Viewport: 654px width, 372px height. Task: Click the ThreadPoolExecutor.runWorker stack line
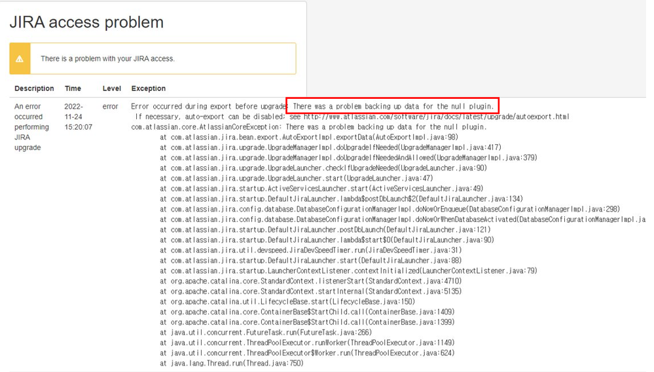click(307, 343)
